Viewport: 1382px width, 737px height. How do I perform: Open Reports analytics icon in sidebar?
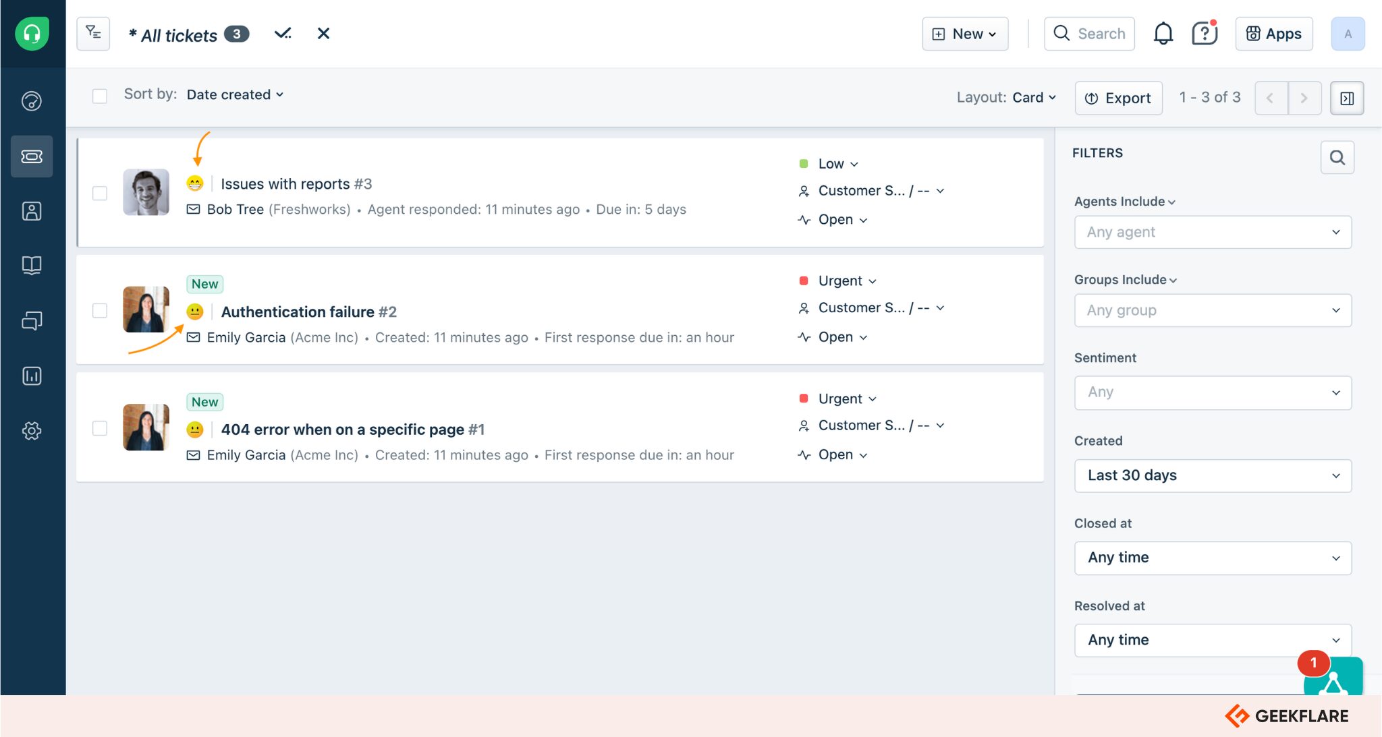pyautogui.click(x=32, y=376)
